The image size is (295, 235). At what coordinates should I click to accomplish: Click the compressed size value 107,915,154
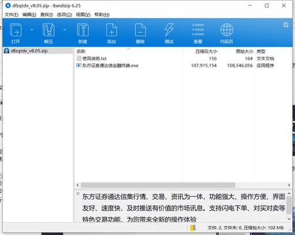click(x=204, y=66)
